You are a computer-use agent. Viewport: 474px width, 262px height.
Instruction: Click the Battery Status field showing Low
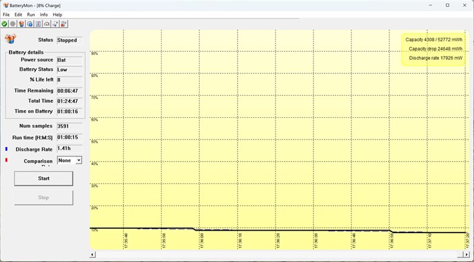(69, 70)
